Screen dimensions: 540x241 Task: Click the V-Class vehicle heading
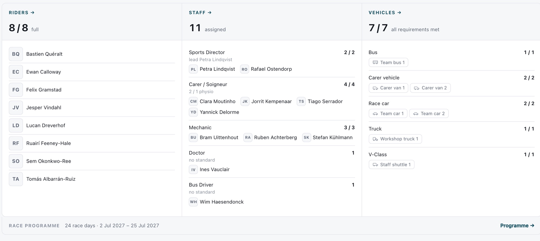click(378, 155)
